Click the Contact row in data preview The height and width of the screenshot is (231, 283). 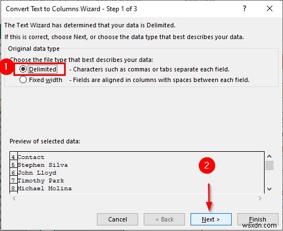point(137,157)
